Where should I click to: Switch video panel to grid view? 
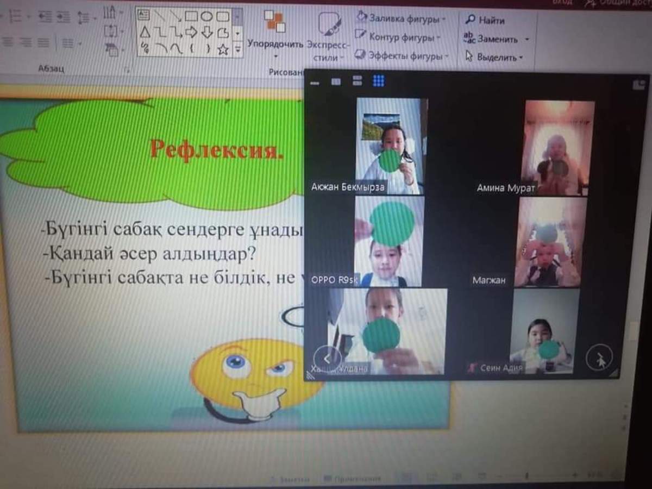point(379,81)
